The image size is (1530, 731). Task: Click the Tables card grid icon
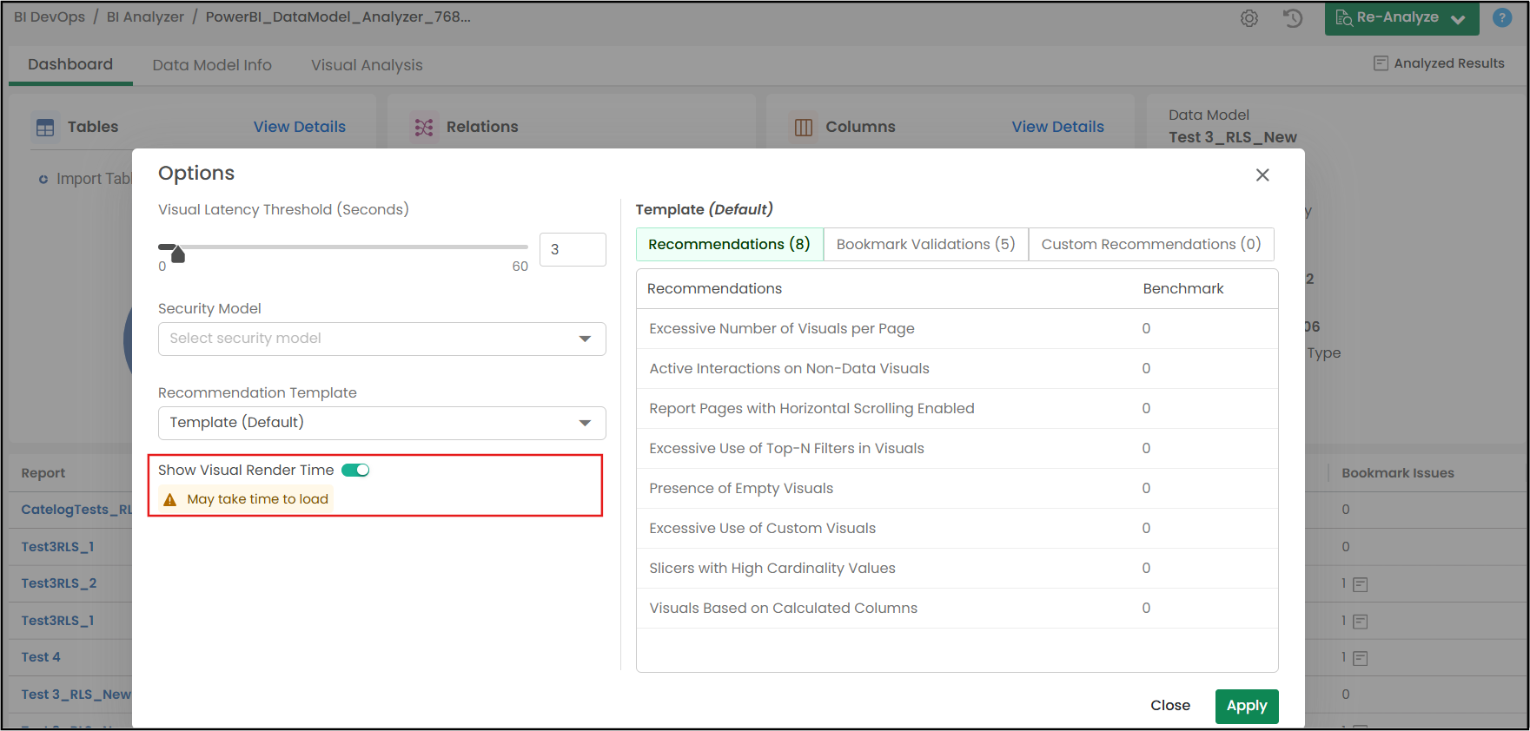pos(45,128)
